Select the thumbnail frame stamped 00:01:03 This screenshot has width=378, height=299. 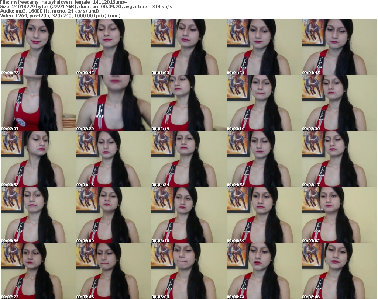tap(189, 47)
